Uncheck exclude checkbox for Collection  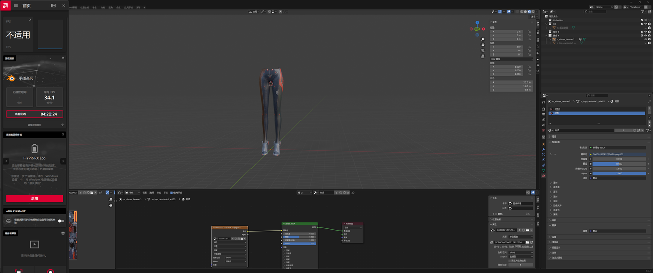[x=642, y=20]
